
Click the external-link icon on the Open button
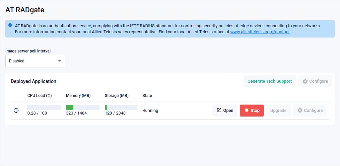click(219, 110)
